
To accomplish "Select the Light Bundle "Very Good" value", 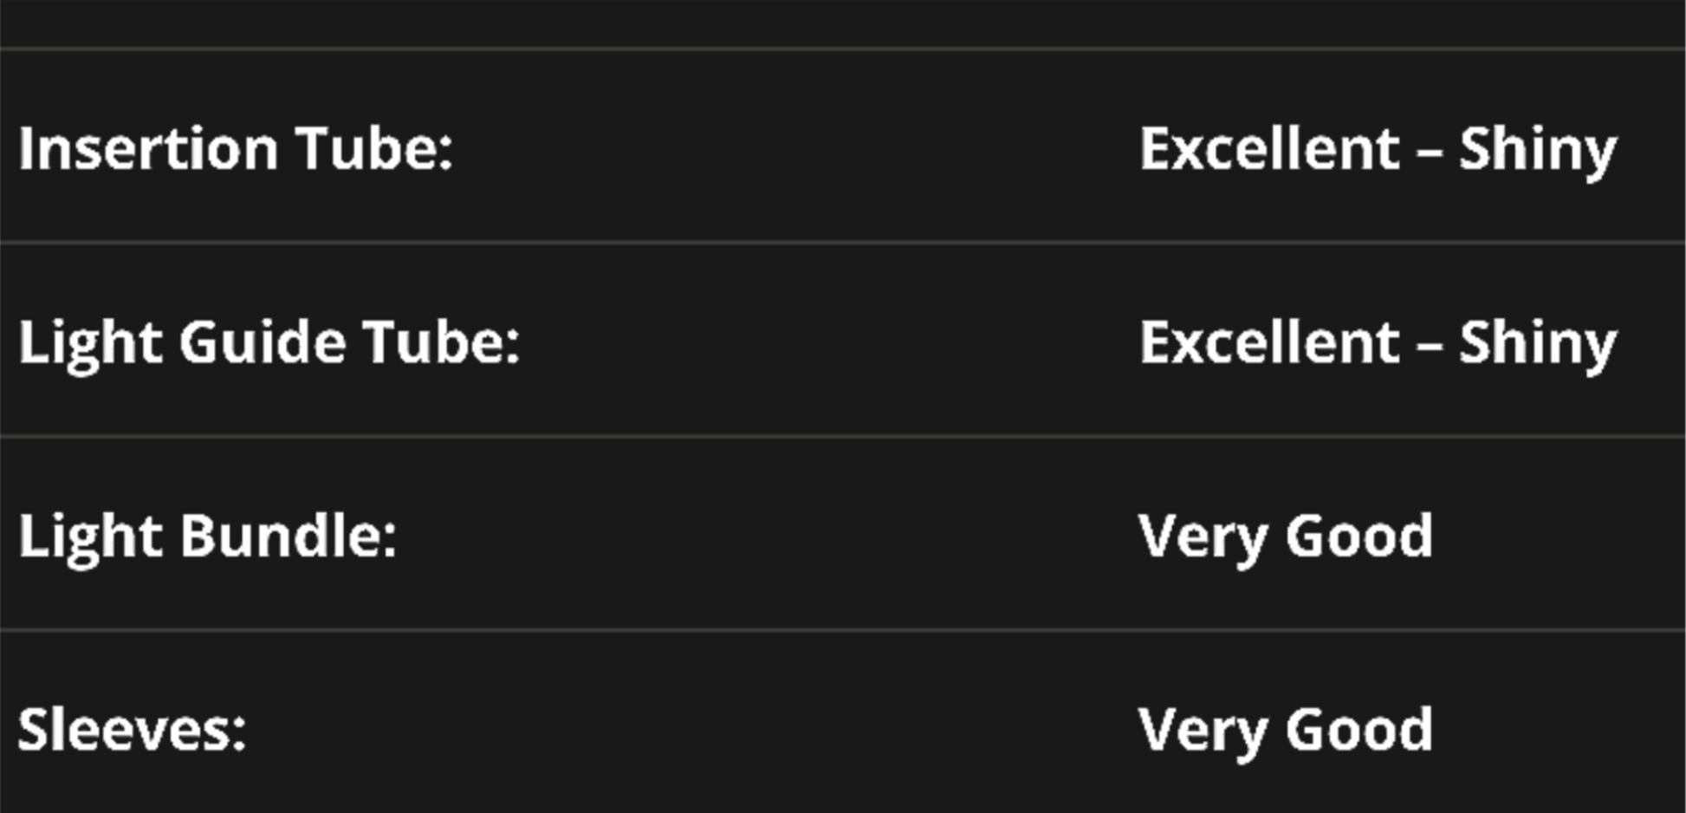I will (1285, 536).
